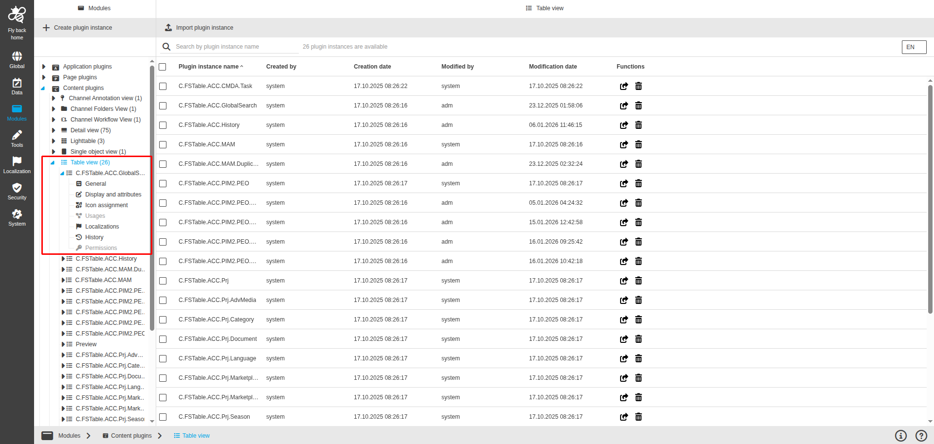This screenshot has height=444, width=934.
Task: Open the help icon at bottom right
Action: (920, 436)
